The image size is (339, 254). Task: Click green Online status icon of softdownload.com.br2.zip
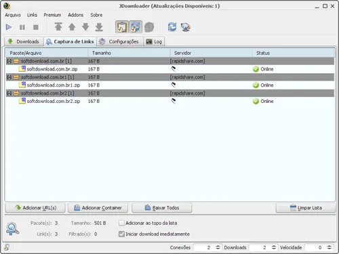(x=256, y=101)
